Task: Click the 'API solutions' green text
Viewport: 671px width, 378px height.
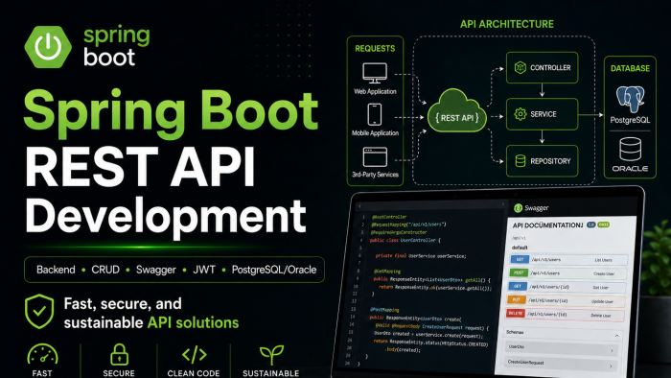Action: (x=193, y=322)
